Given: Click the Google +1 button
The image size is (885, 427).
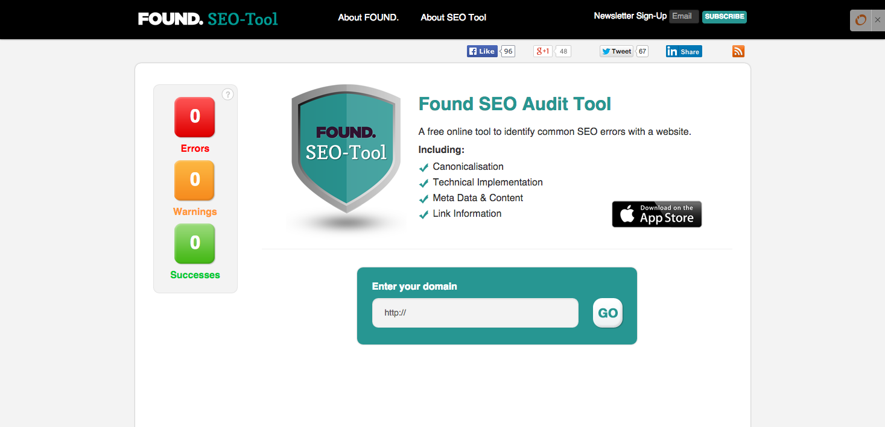Looking at the screenshot, I should (x=543, y=51).
